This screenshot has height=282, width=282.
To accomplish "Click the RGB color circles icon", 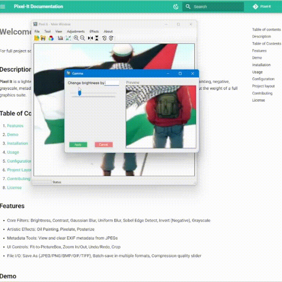I will tap(51, 38).
